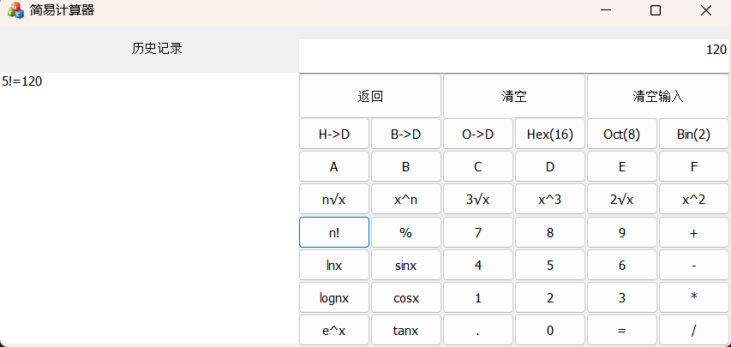The image size is (731, 347).
Task: Click the e^x exponential button
Action: (334, 330)
